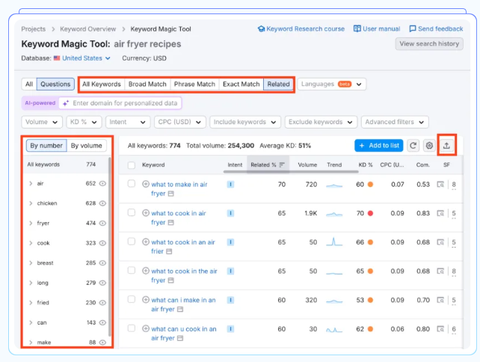Check the box for 'what to cook in an air frier'
Image resolution: width=480 pixels, height=362 pixels.
[x=132, y=242]
